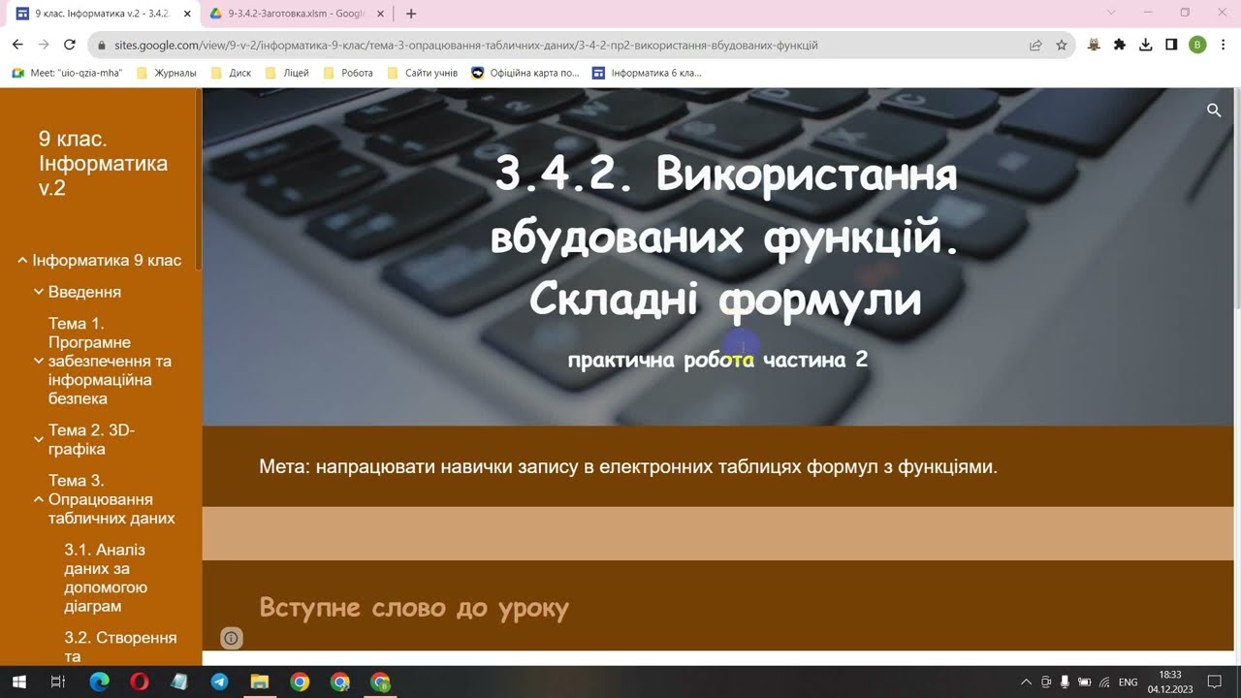Open 3.1. Аналіз даних за допомогою діаграм
Screen dimensions: 1241x698
point(106,578)
